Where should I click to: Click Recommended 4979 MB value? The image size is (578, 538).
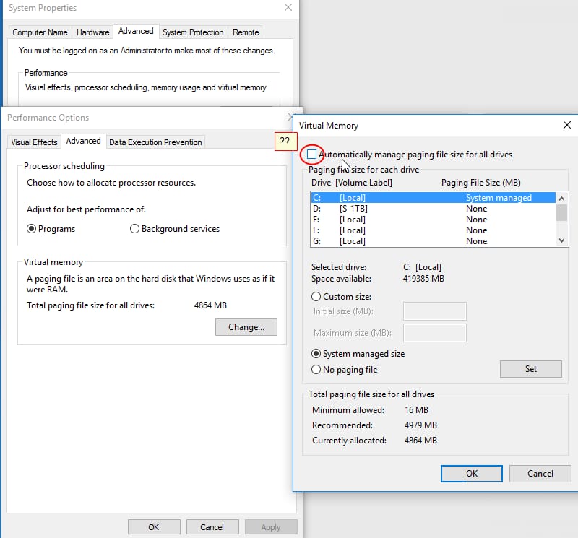tap(420, 425)
